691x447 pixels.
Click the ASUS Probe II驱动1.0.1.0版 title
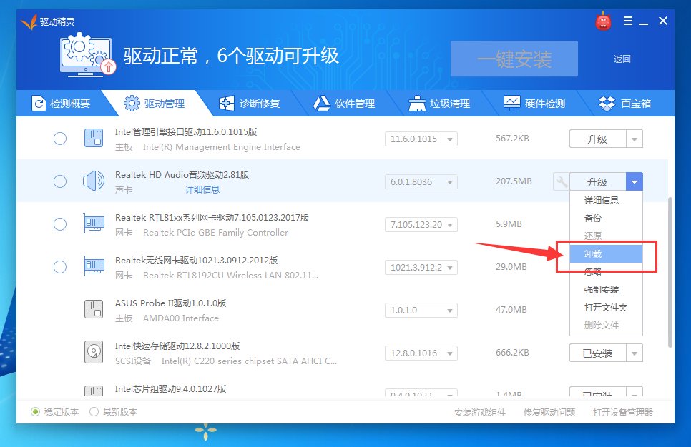click(x=170, y=303)
